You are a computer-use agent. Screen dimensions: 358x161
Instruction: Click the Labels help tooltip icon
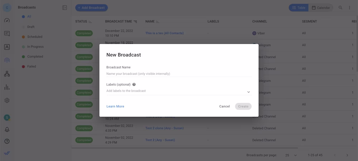(x=134, y=84)
